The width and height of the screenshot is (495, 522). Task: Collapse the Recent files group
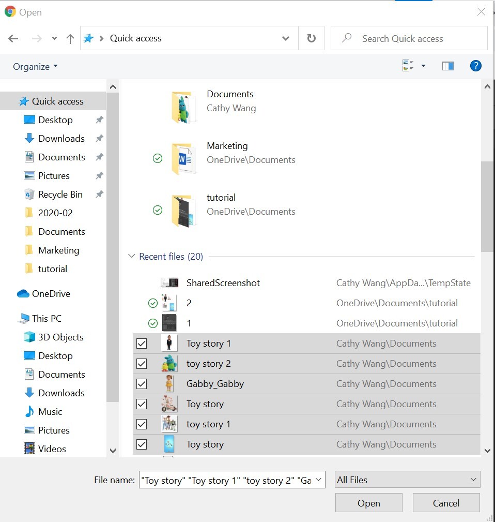pos(132,256)
